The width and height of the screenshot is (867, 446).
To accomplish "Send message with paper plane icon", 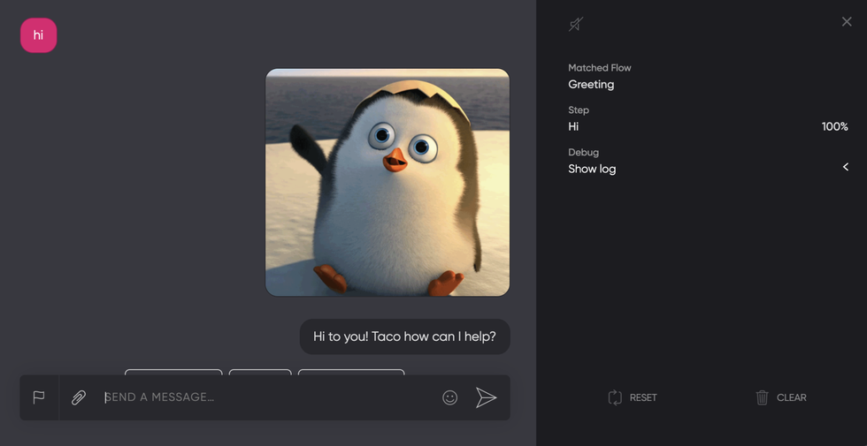I will tap(486, 397).
